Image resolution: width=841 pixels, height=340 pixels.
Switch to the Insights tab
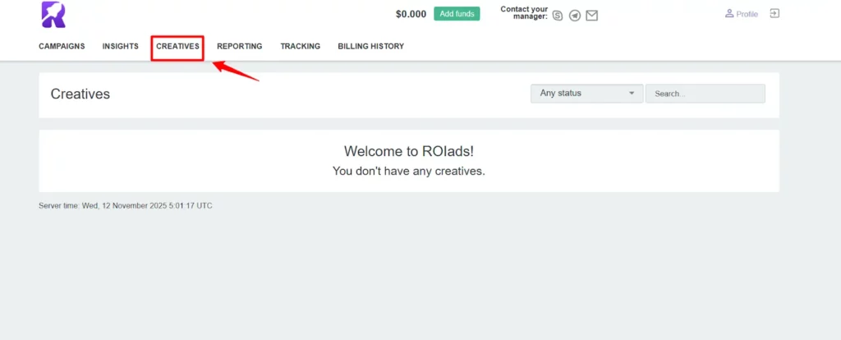point(120,46)
